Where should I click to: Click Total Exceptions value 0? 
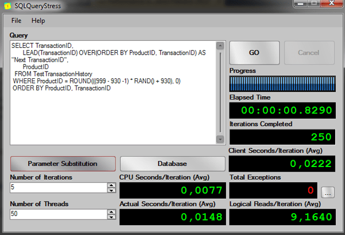pyautogui.click(x=310, y=190)
